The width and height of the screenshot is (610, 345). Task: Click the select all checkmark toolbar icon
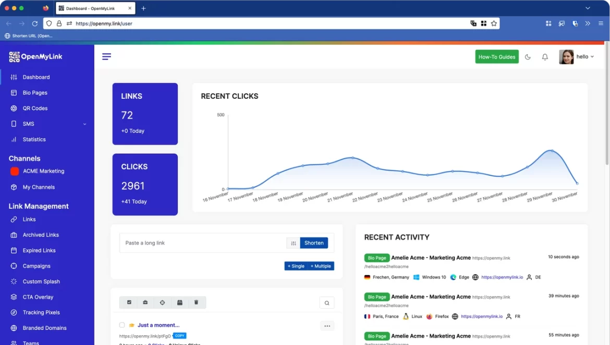coord(129,302)
